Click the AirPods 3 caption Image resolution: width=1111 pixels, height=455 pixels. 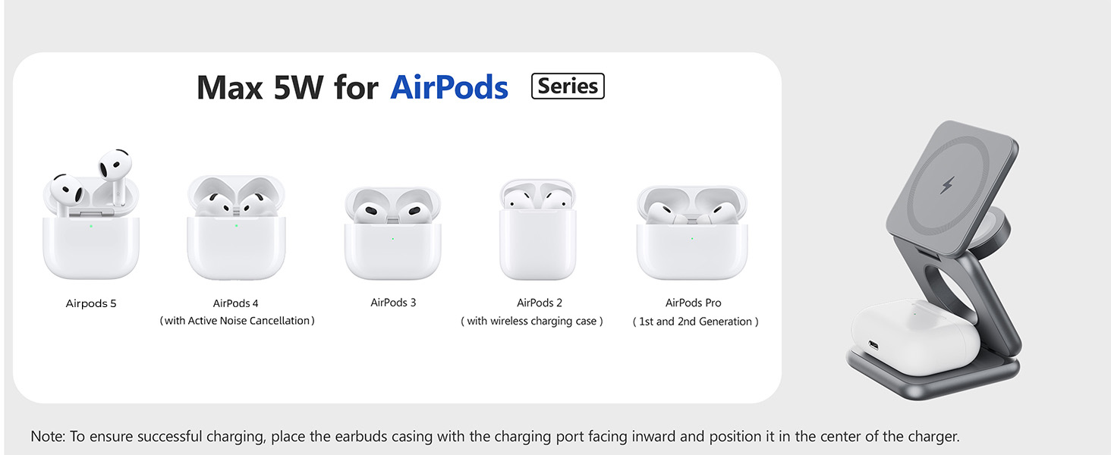coord(393,303)
